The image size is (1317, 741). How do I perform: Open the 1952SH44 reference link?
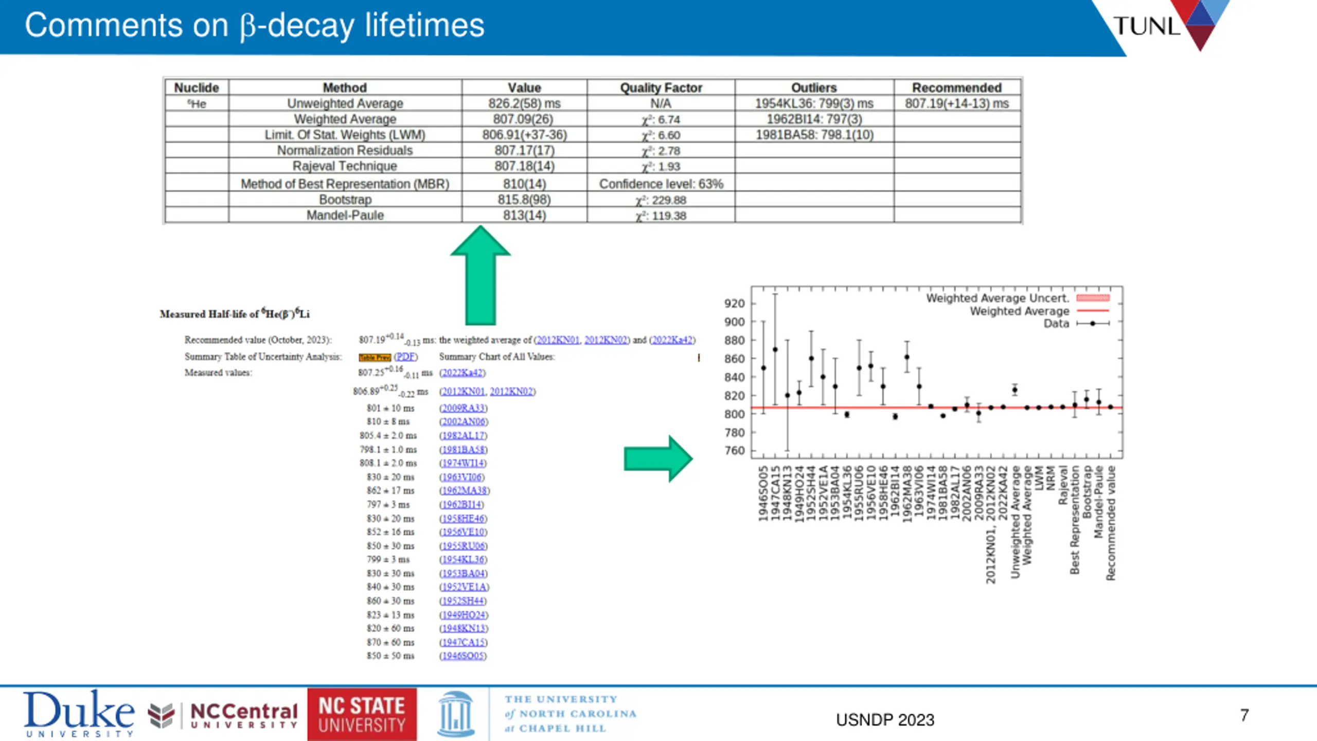click(x=462, y=601)
